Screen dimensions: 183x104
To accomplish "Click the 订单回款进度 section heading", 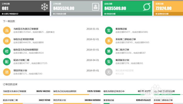I will coord(10,84).
